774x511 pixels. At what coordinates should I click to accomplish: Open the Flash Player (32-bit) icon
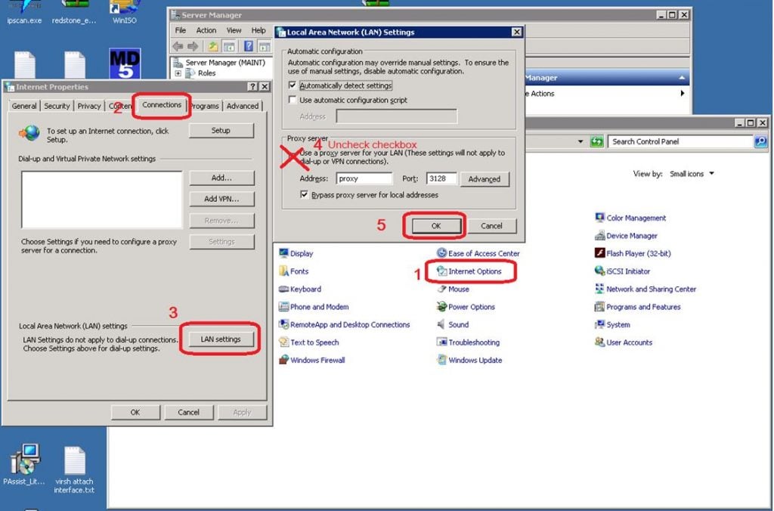tap(599, 253)
